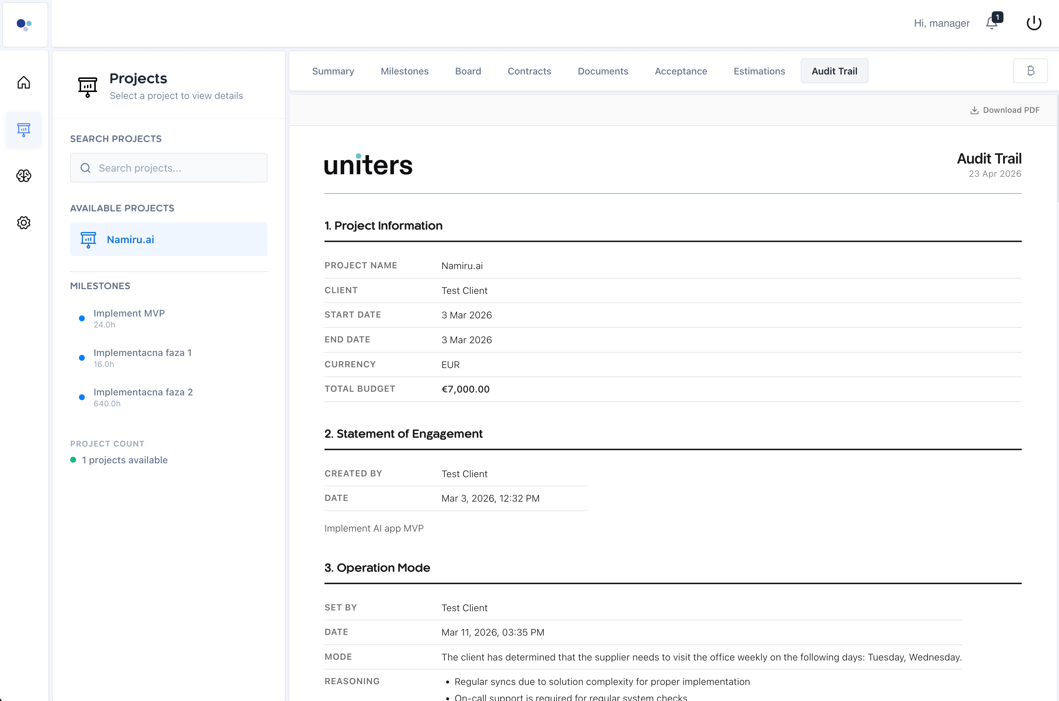1059x701 pixels.
Task: Open the brain AI icon in sidebar
Action: tap(24, 176)
